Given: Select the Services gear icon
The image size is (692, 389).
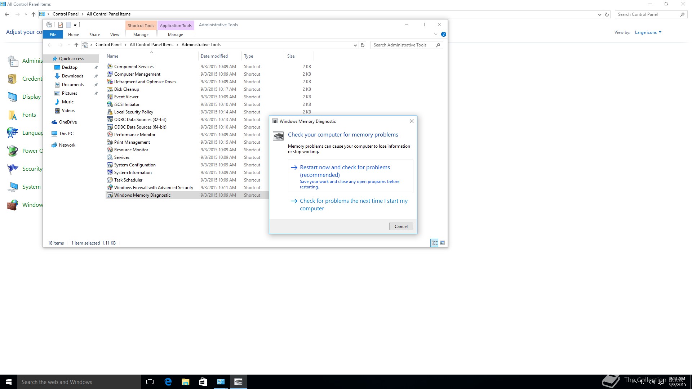Looking at the screenshot, I should [110, 157].
